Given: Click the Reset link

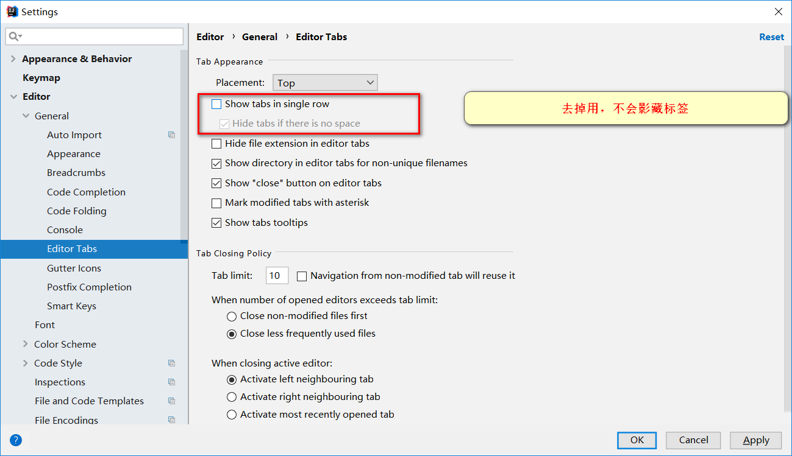Looking at the screenshot, I should pos(771,37).
